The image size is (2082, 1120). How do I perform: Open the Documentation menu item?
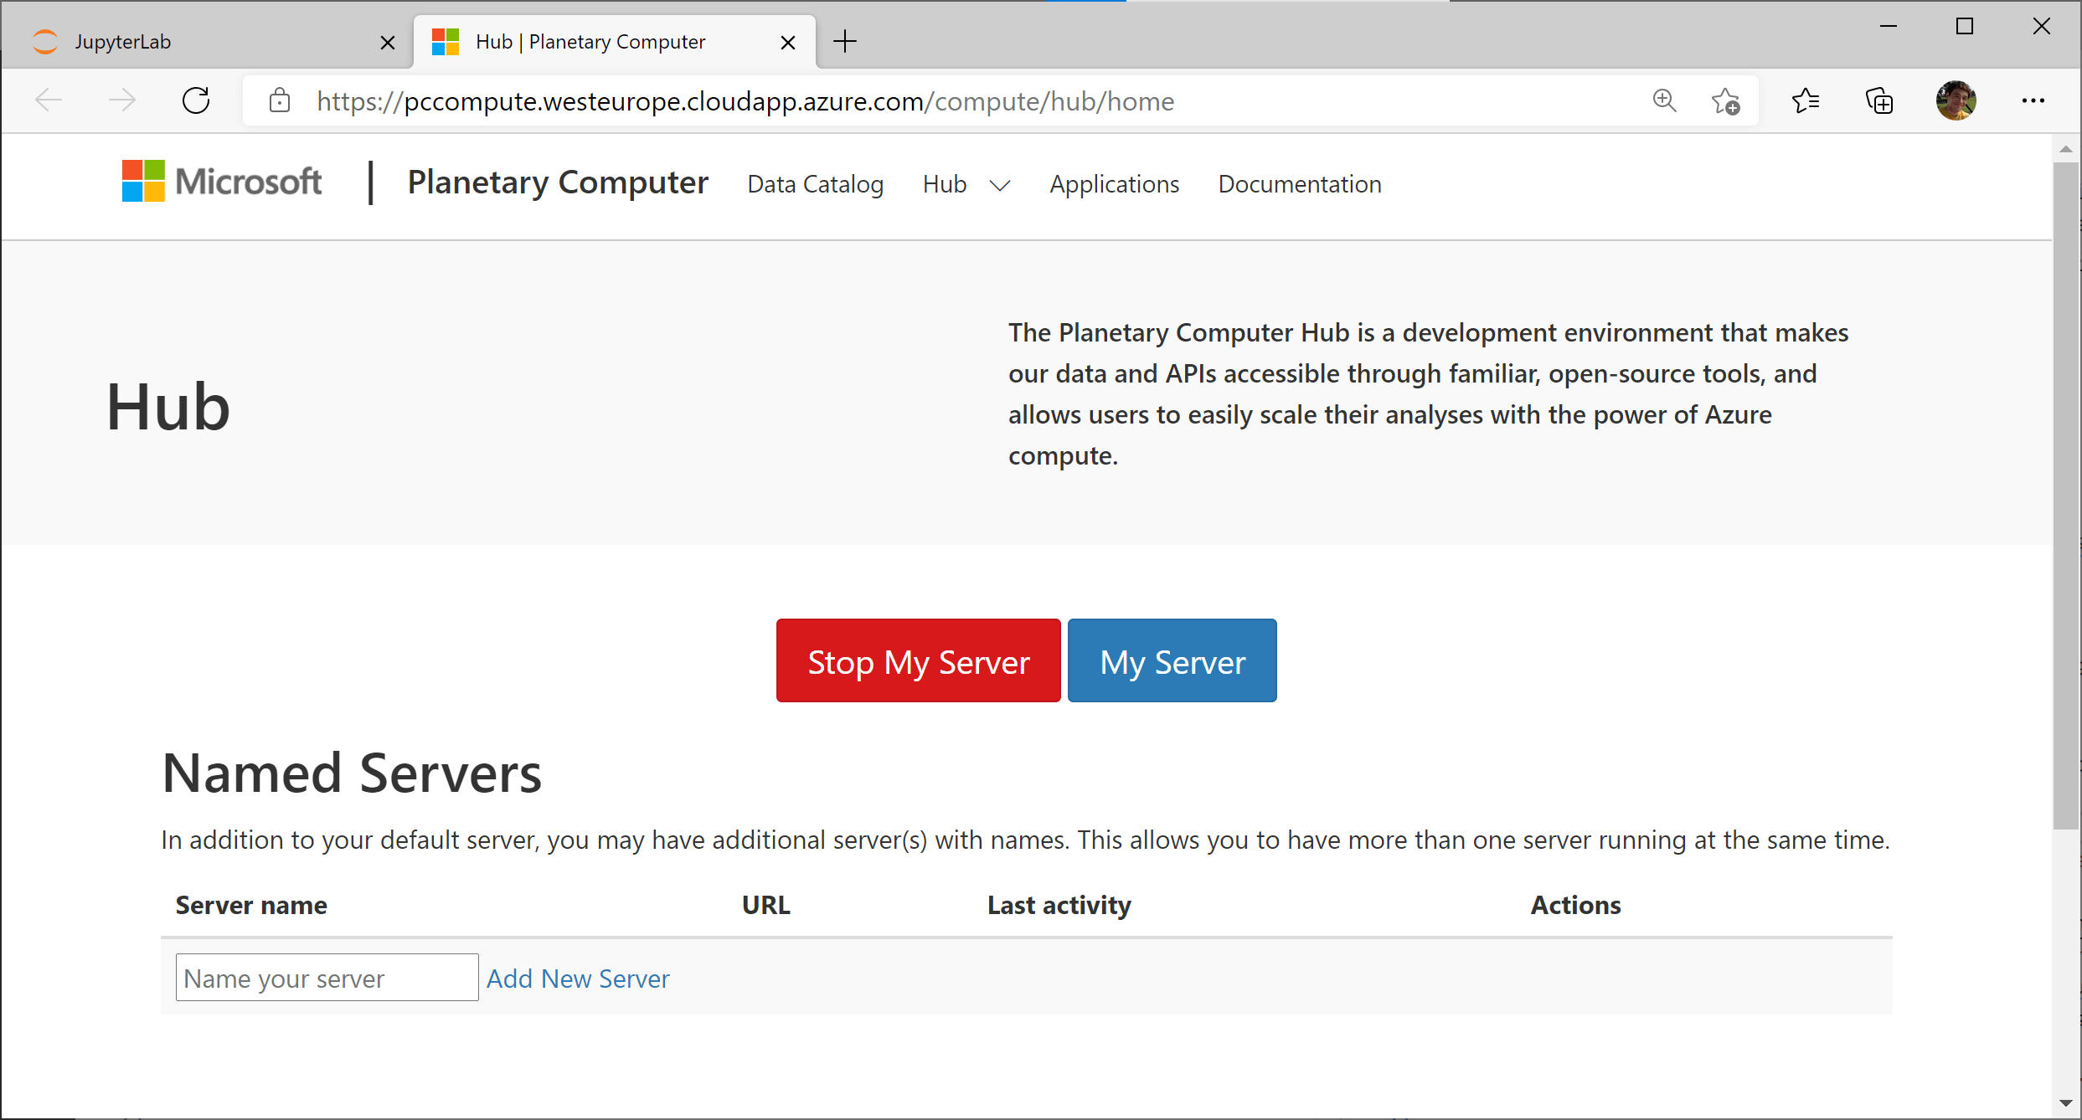click(x=1299, y=184)
